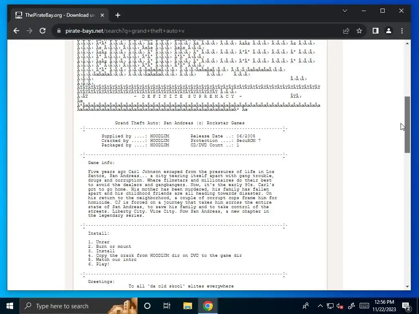Screen dimensions: 419x314
Task: Click the '6. Play!' step
Action: click(x=99, y=264)
